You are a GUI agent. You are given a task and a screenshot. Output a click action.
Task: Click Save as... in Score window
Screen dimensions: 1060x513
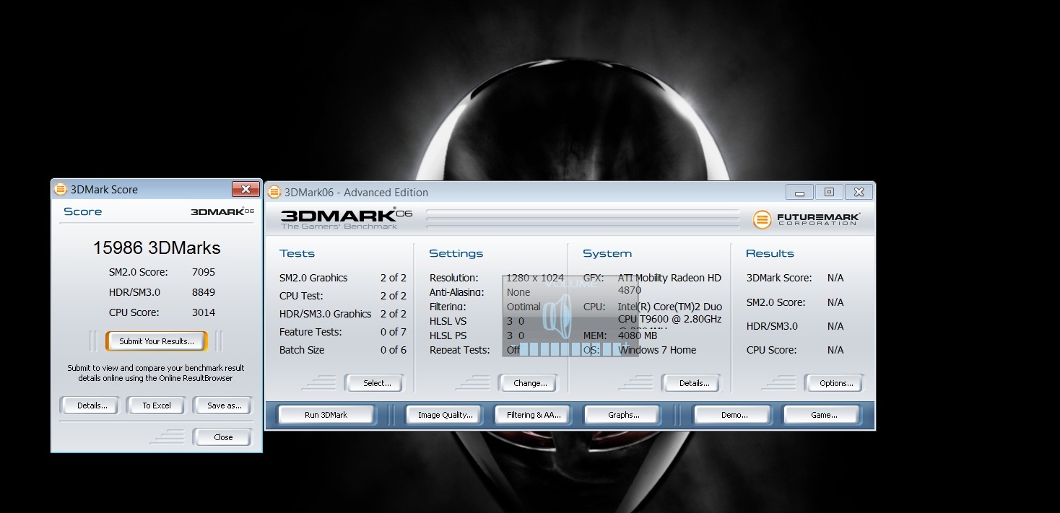224,405
